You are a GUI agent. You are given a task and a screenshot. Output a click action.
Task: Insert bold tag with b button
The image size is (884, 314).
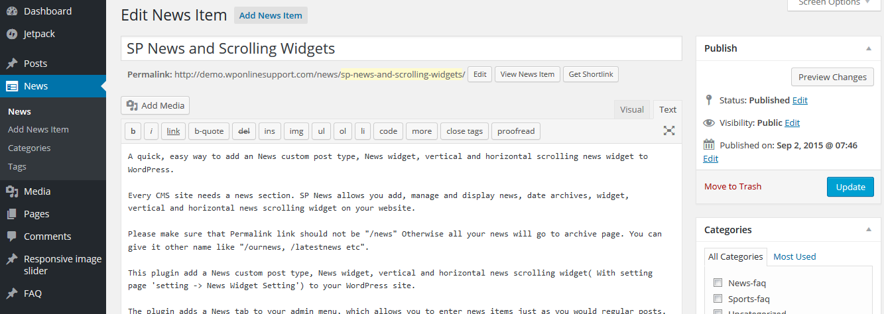[133, 131]
